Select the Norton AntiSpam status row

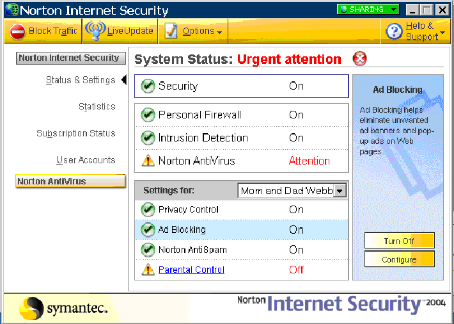click(242, 250)
